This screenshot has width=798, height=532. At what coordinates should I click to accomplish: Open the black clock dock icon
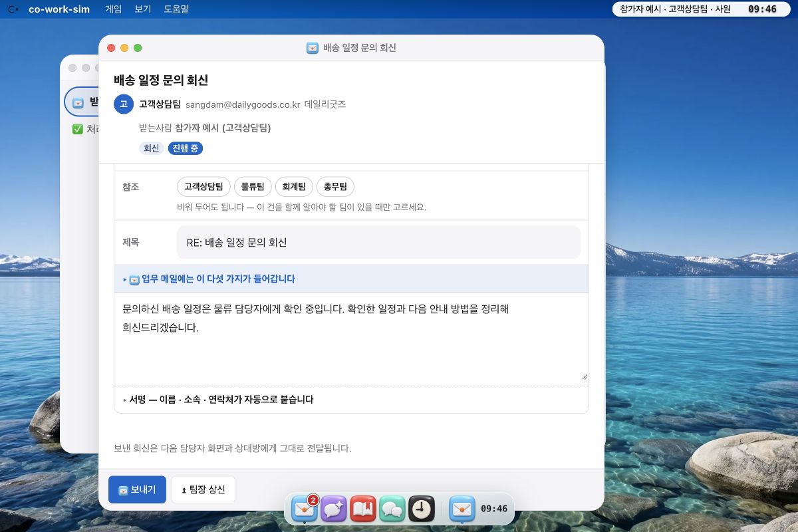coord(422,510)
